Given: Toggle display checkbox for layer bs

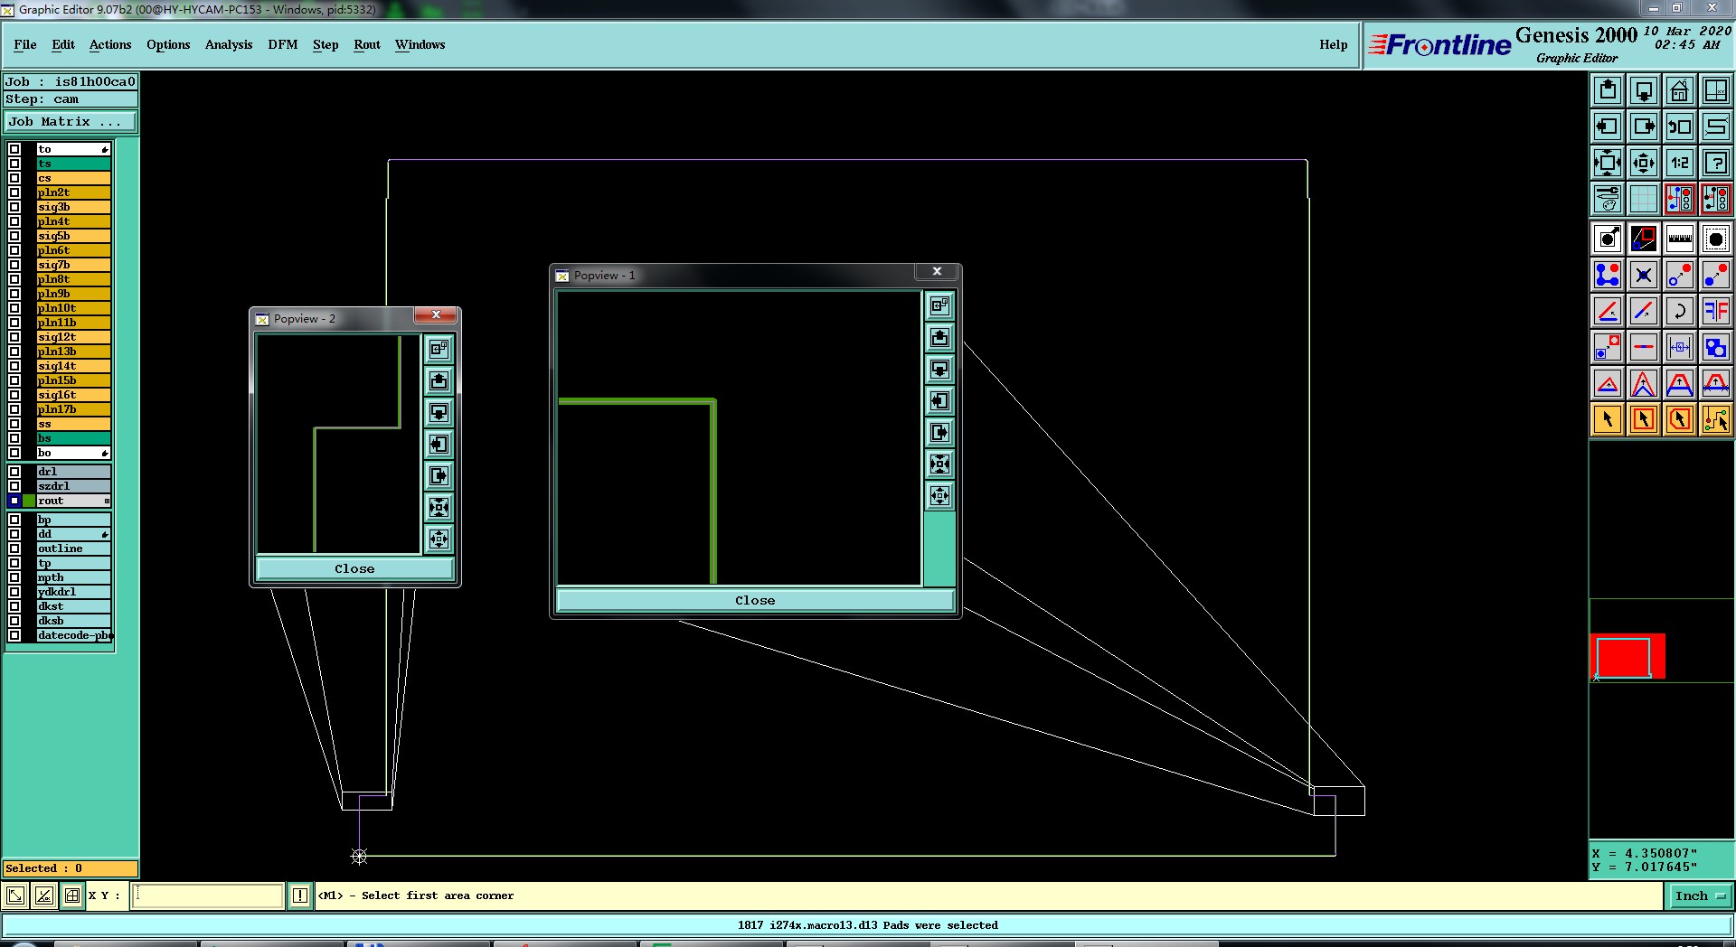Looking at the screenshot, I should [14, 438].
